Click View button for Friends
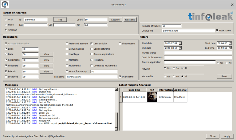 click(46, 71)
